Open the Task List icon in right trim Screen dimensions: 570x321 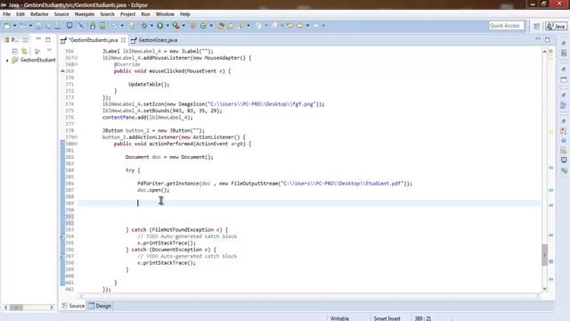coord(564,53)
